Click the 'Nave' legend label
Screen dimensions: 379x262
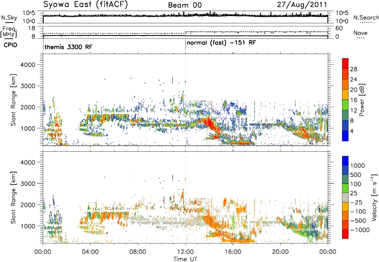(x=360, y=33)
